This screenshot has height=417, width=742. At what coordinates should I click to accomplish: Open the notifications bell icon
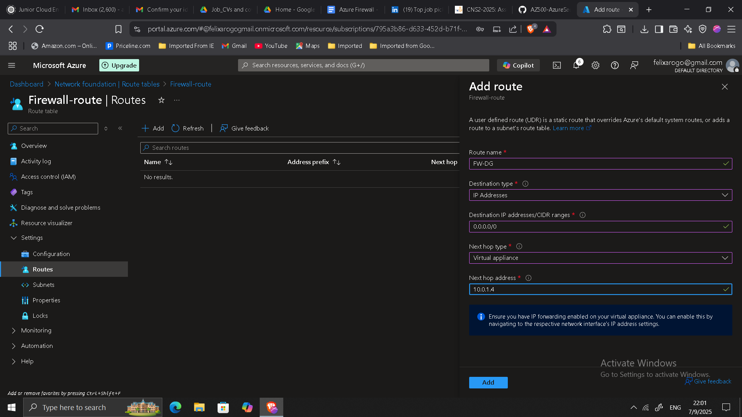point(576,66)
